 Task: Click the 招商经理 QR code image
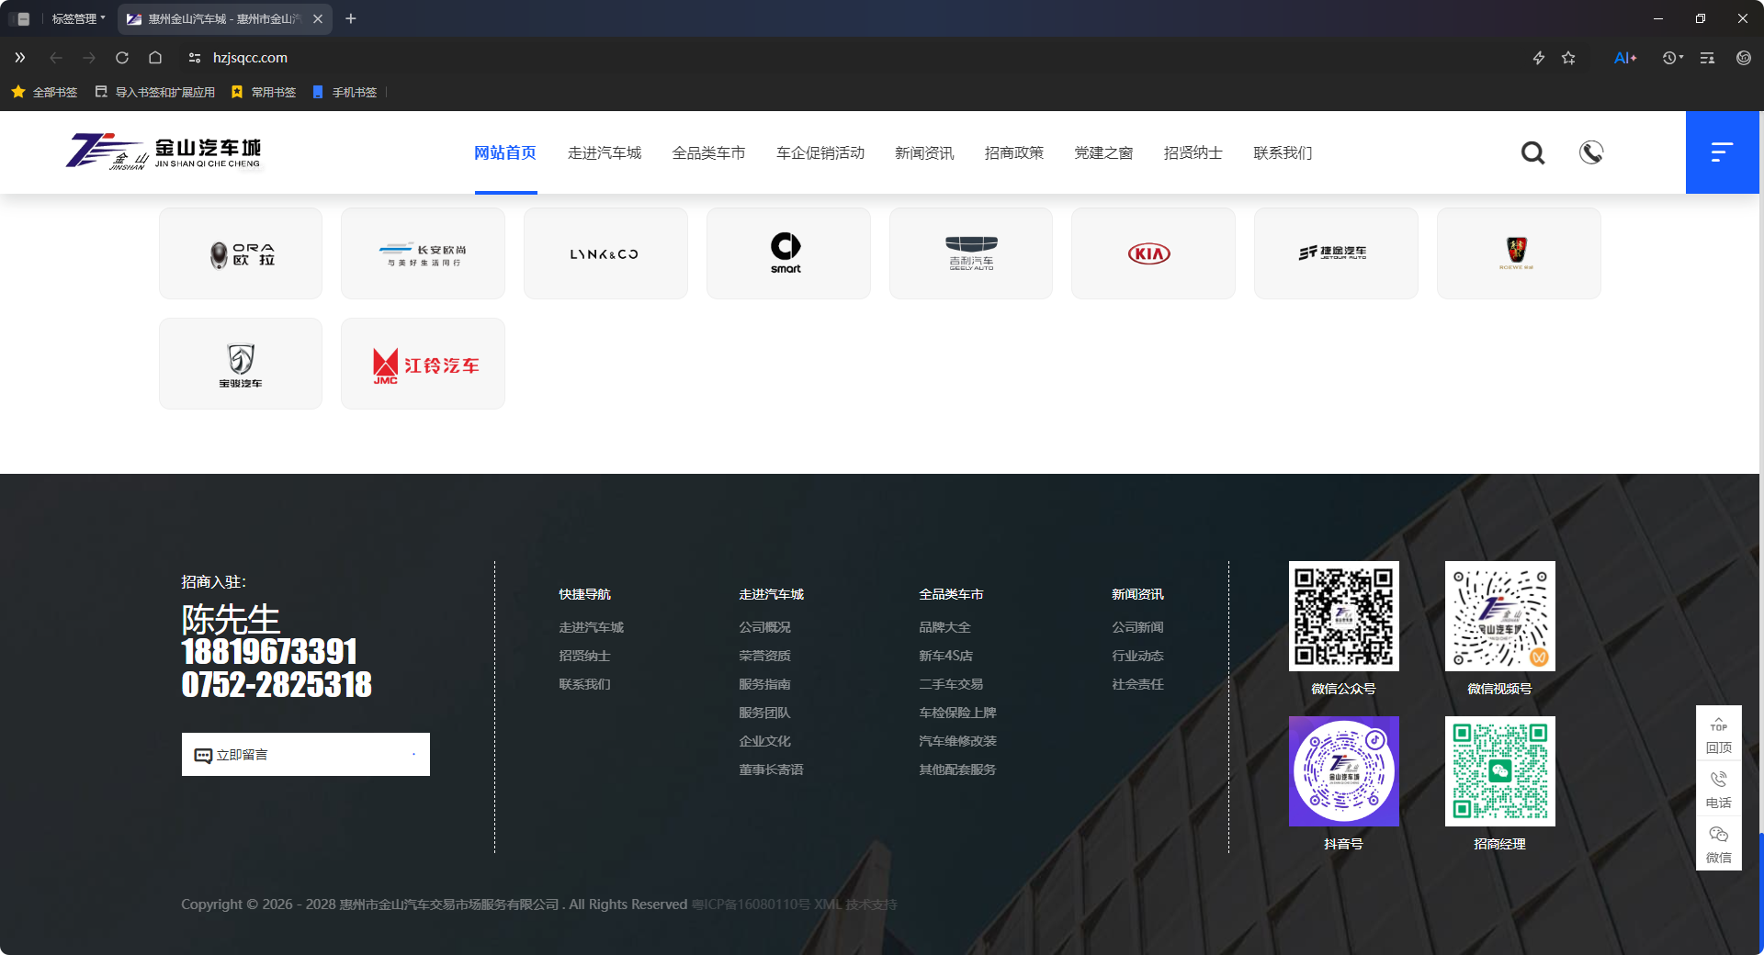pyautogui.click(x=1500, y=771)
